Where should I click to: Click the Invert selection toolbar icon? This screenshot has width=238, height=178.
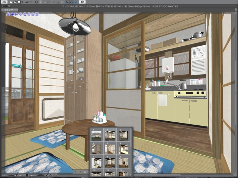[x=58, y=2]
